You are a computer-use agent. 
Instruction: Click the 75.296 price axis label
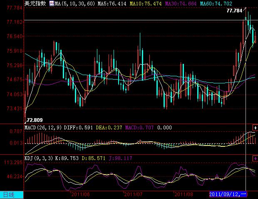[15, 66]
